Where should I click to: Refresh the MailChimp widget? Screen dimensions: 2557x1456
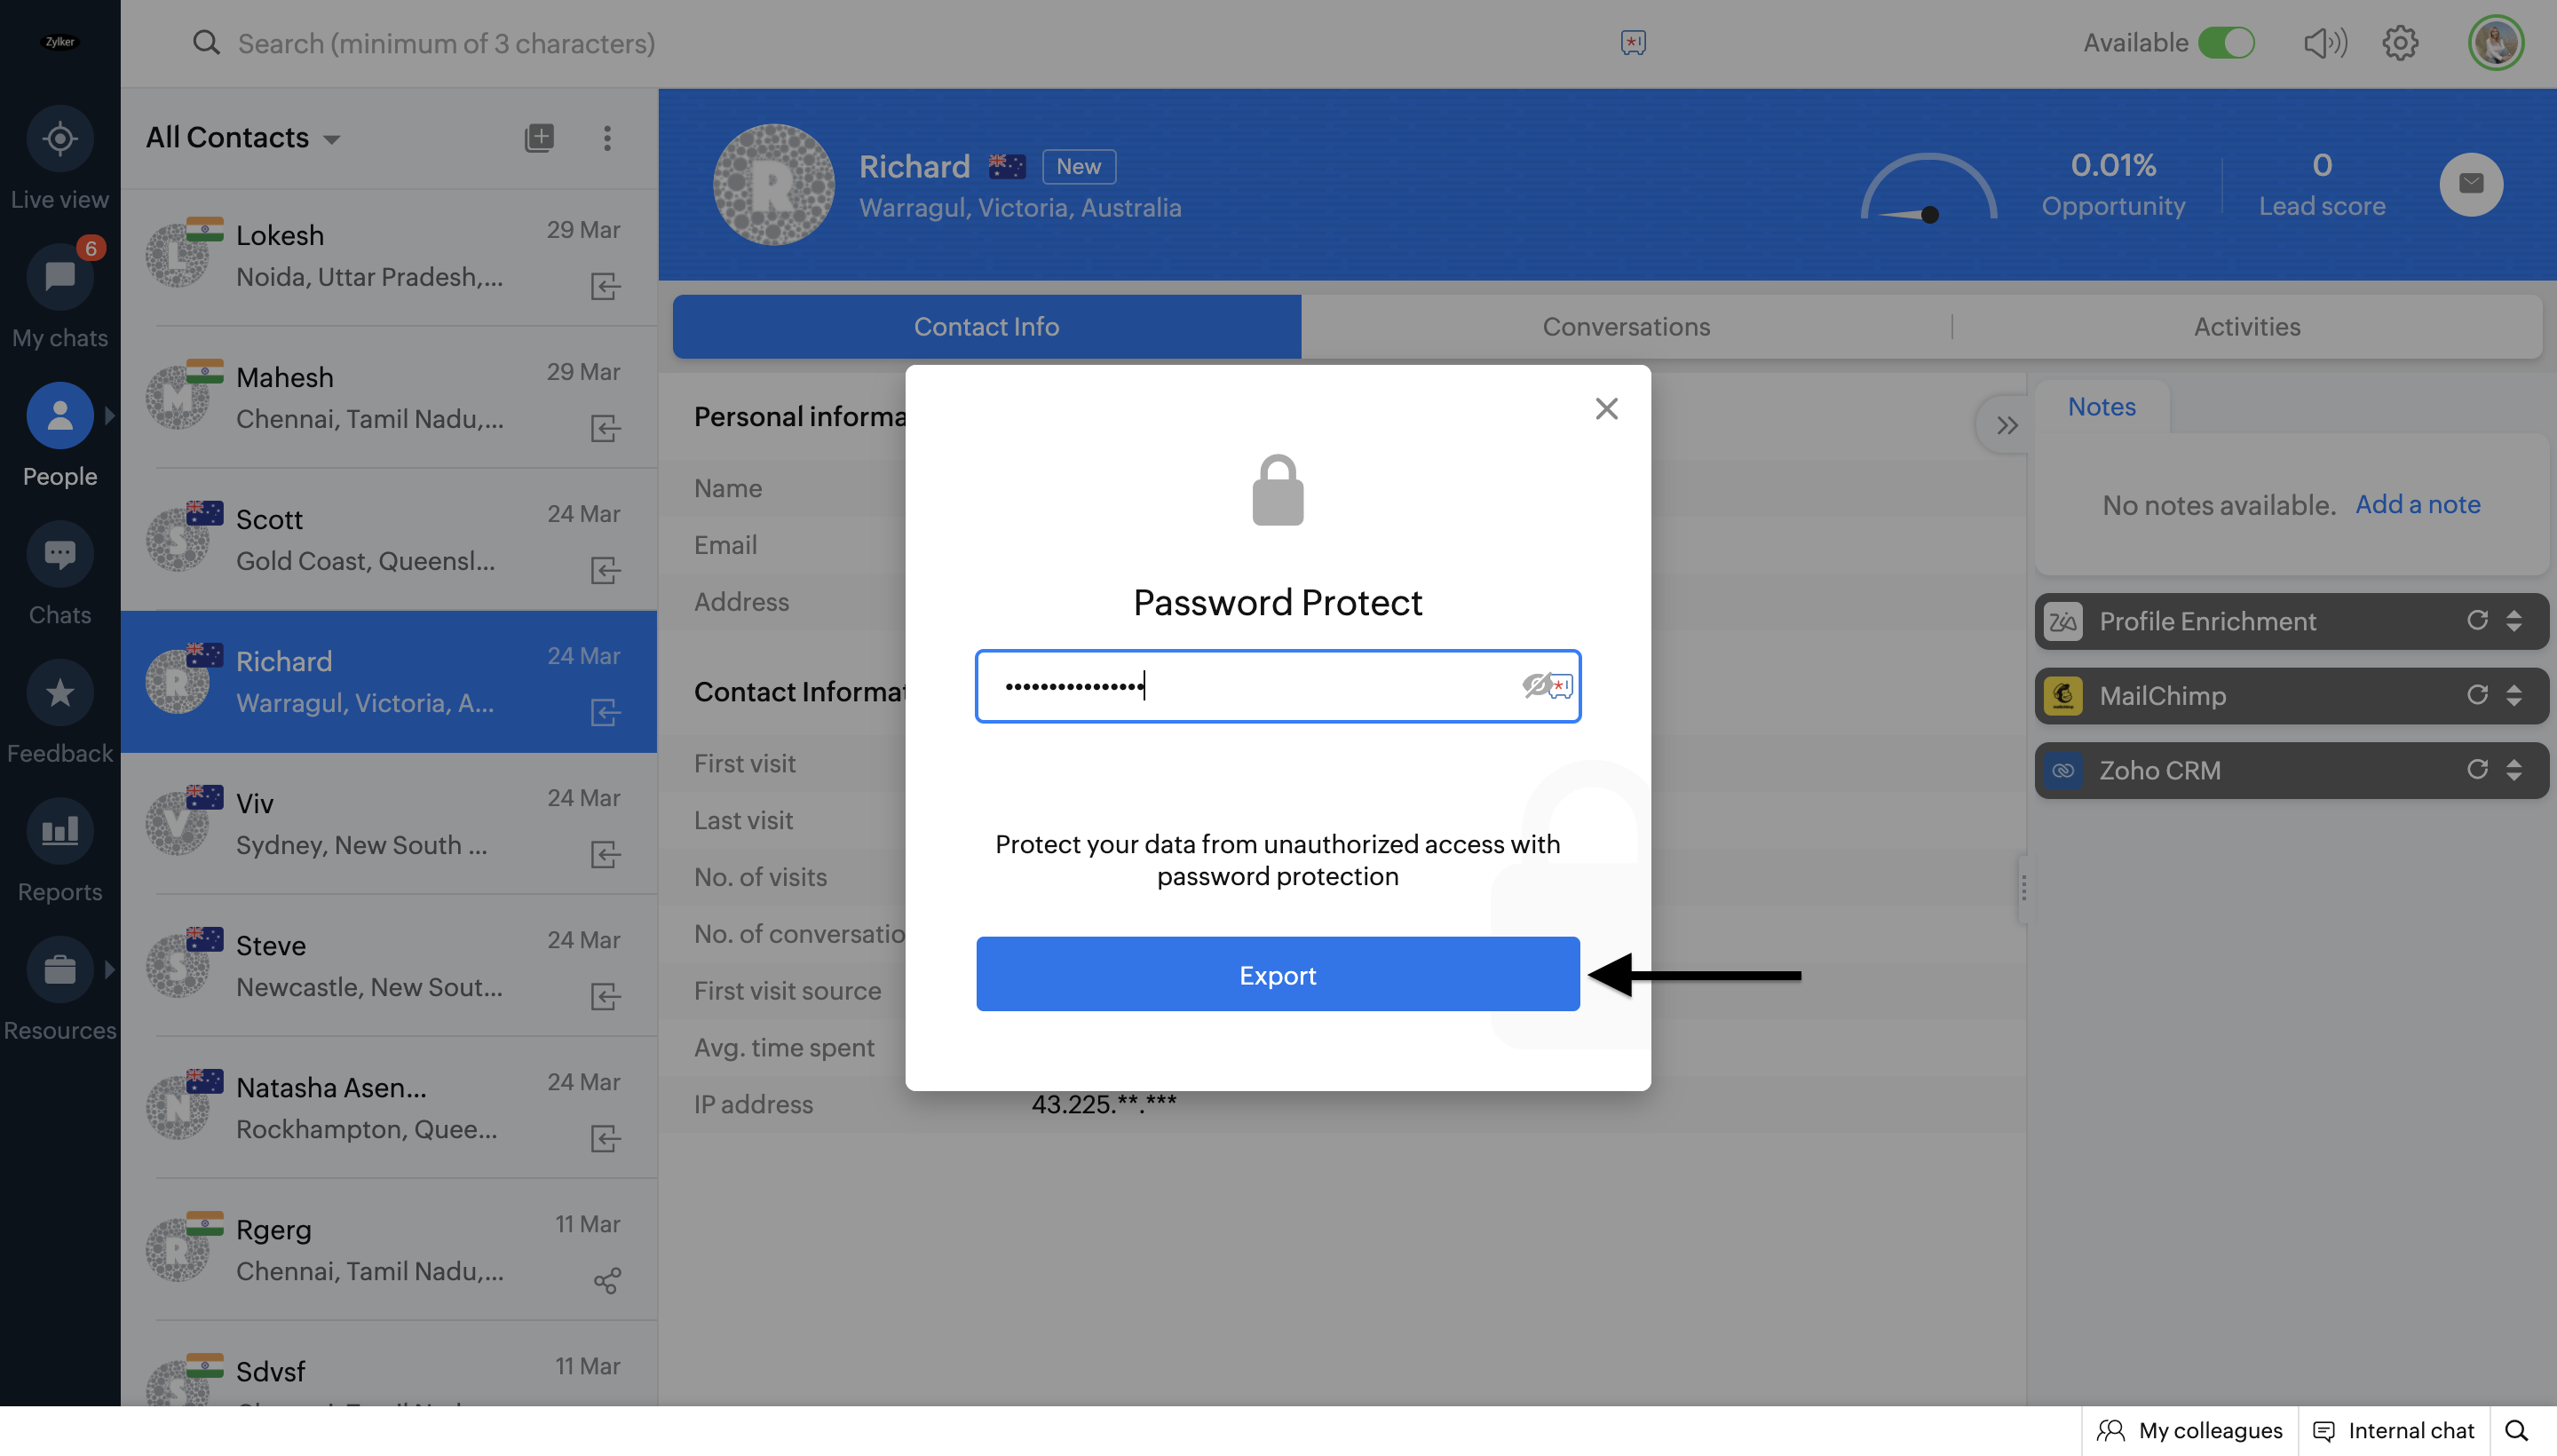point(2477,695)
